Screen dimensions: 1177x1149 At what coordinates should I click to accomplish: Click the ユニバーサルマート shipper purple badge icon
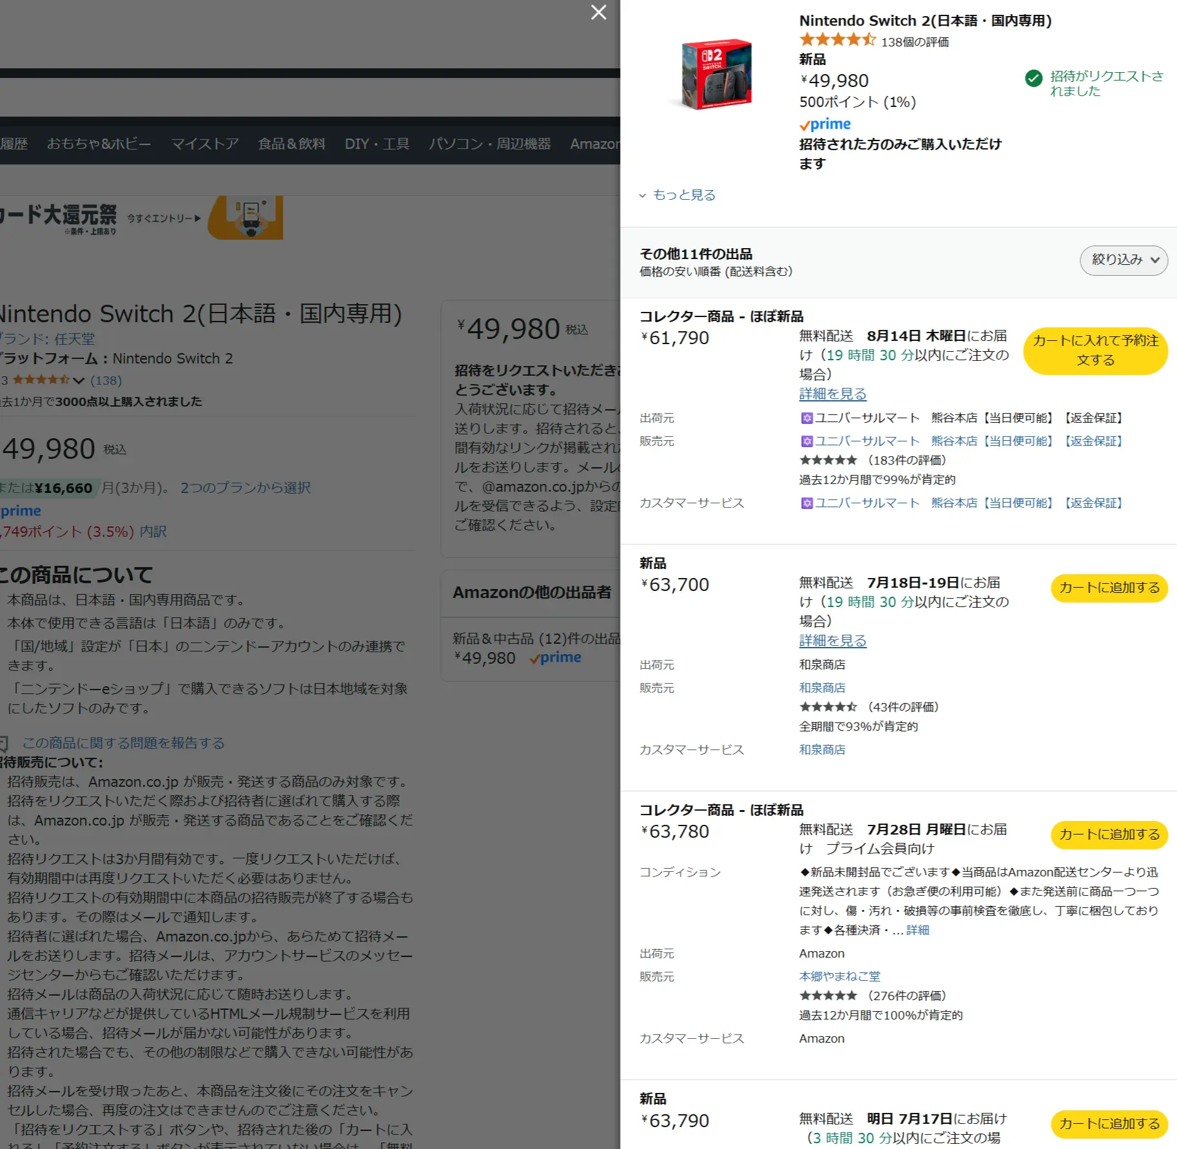click(x=806, y=418)
